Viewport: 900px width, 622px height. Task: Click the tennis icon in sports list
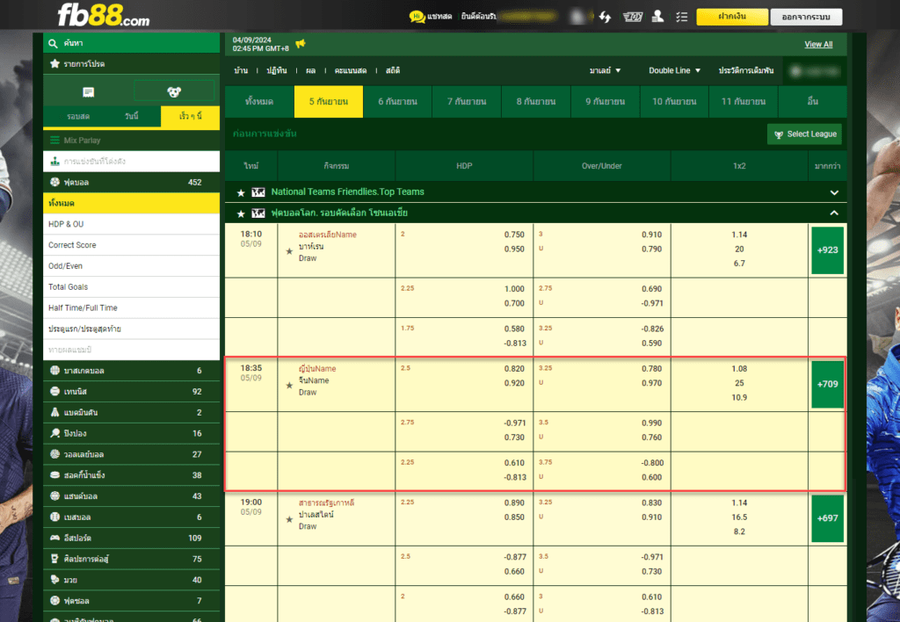pyautogui.click(x=54, y=391)
